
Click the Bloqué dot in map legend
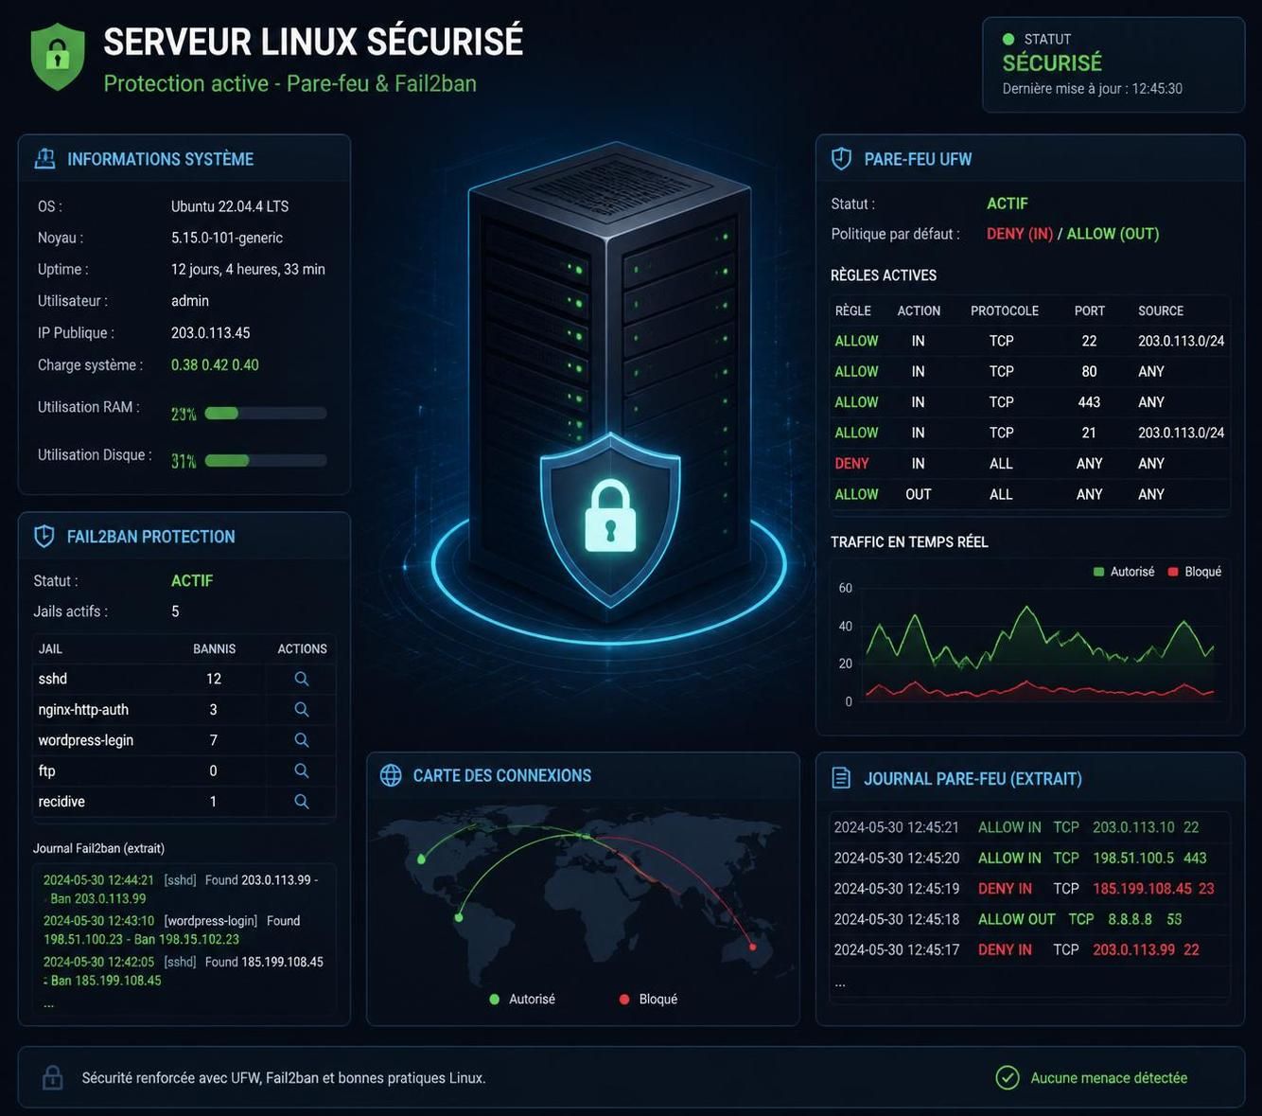point(624,999)
